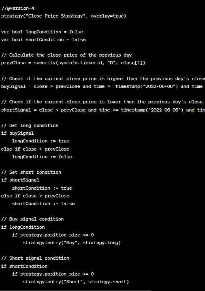Image resolution: width=205 pixels, height=291 pixels.
Task: Click the "else if close < prevClose" line
Action: (x=35, y=149)
